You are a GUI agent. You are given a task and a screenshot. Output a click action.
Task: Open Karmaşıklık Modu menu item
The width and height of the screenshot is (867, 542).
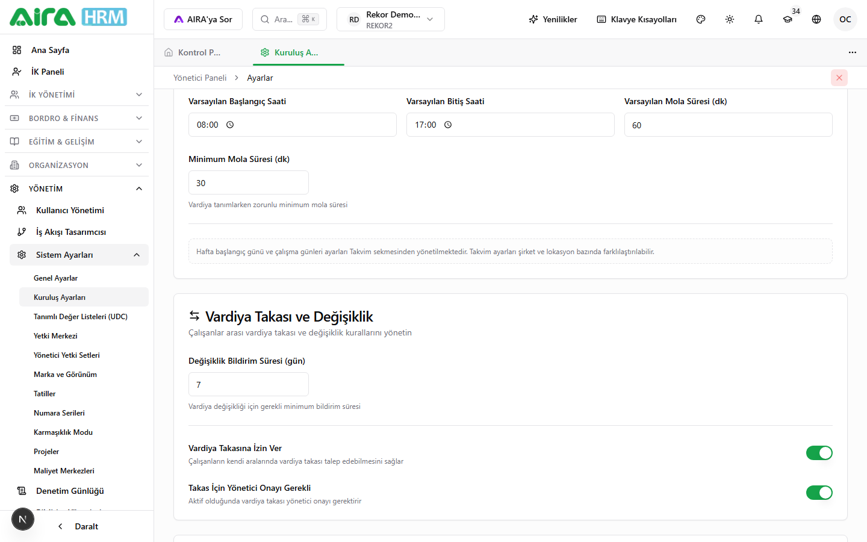[84, 432]
